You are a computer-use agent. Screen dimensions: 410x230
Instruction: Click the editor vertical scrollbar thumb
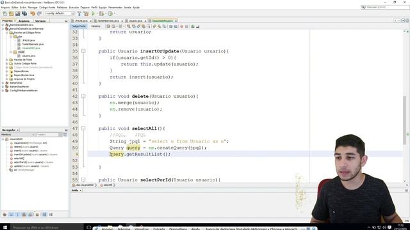(x=404, y=120)
